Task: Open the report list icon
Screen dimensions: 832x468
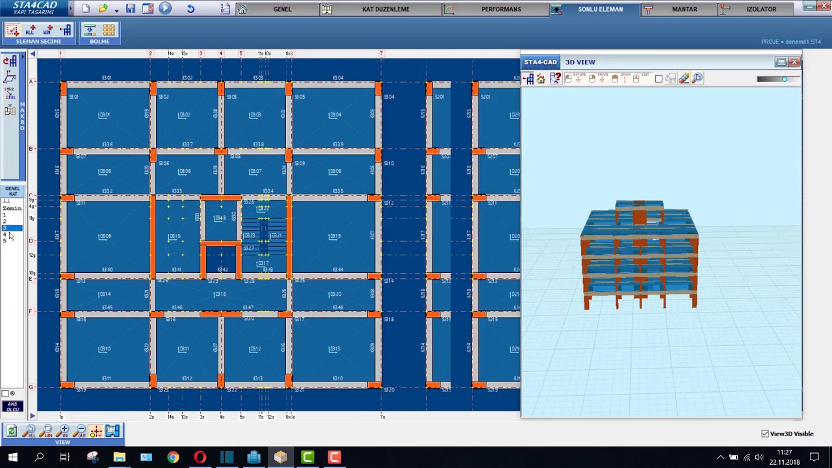Action: (x=225, y=9)
